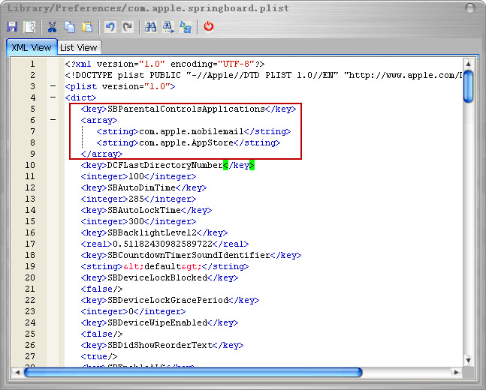486x390 pixels.
Task: Cut selection with the scissors icon
Action: pyautogui.click(x=52, y=27)
